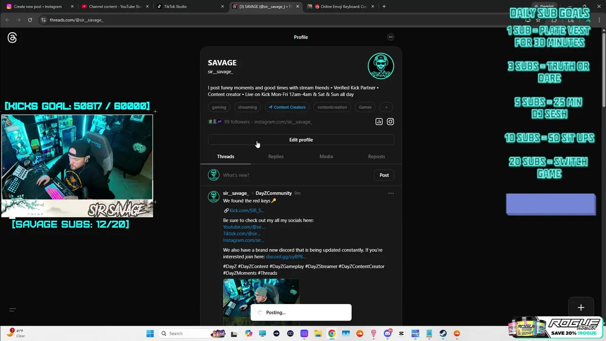Select the streaming interest tag
This screenshot has height=341, width=606.
[248, 108]
